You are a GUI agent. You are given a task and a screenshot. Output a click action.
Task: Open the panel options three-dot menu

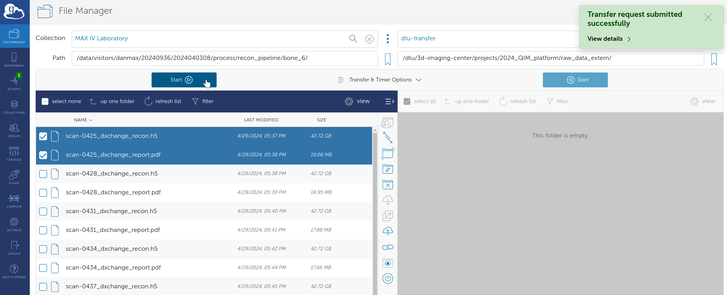[387, 39]
